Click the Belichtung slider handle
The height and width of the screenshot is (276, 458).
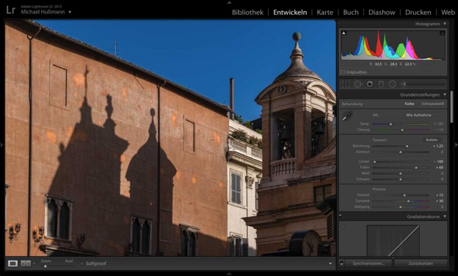pyautogui.click(x=407, y=146)
